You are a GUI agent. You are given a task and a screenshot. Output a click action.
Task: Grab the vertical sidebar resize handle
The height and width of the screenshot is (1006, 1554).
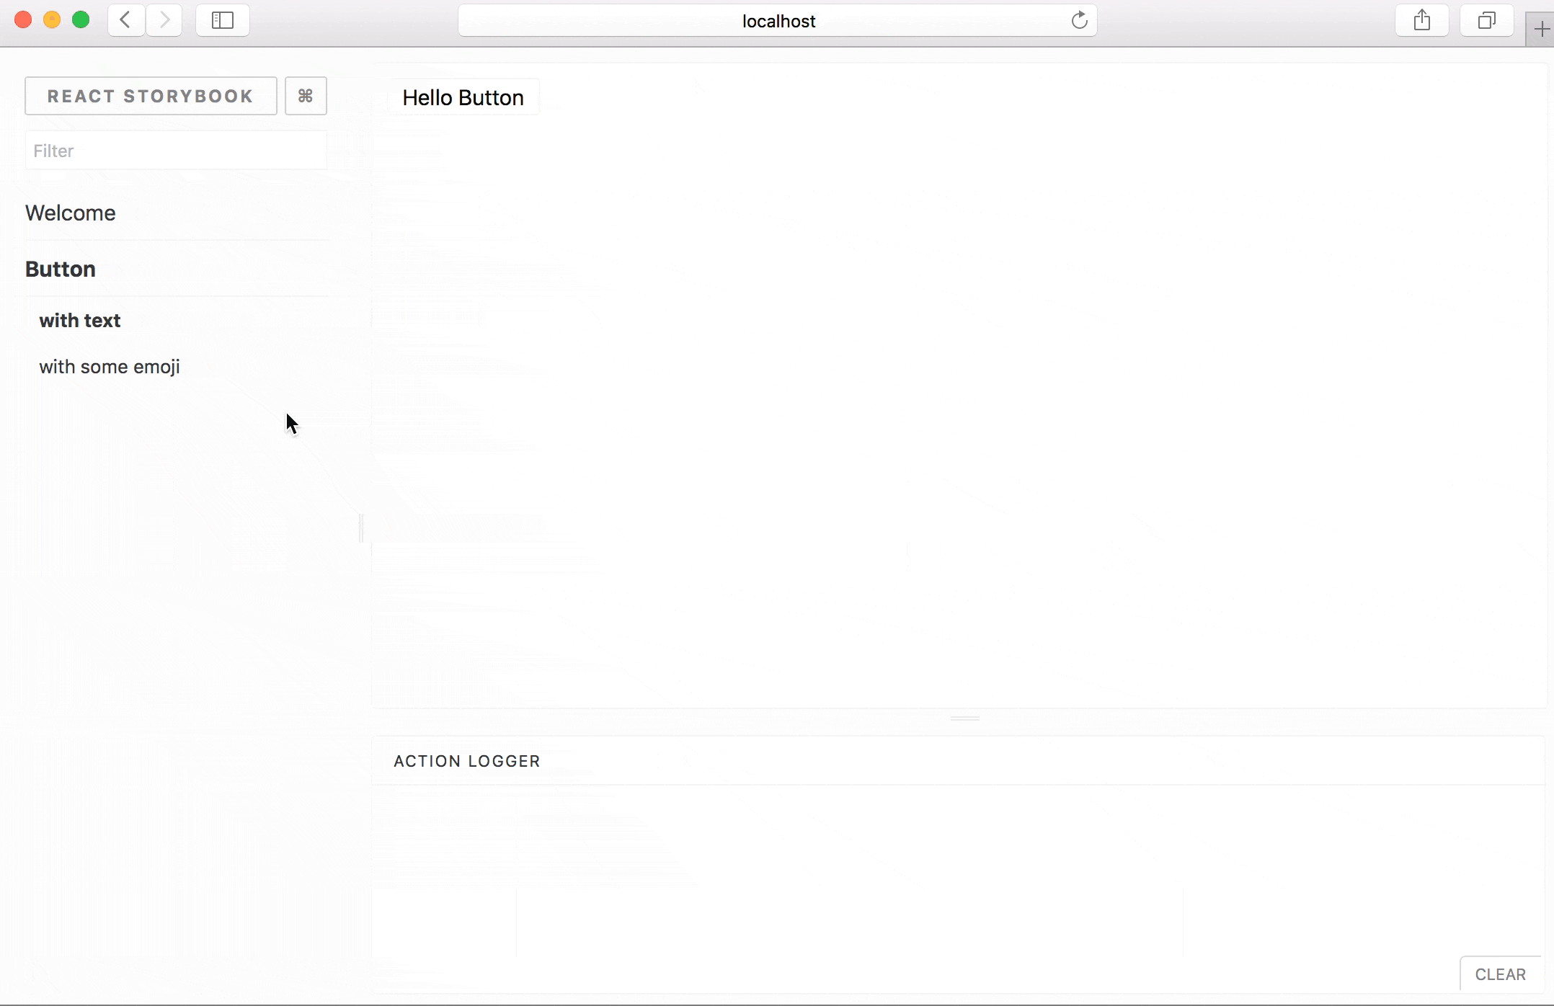coord(361,528)
